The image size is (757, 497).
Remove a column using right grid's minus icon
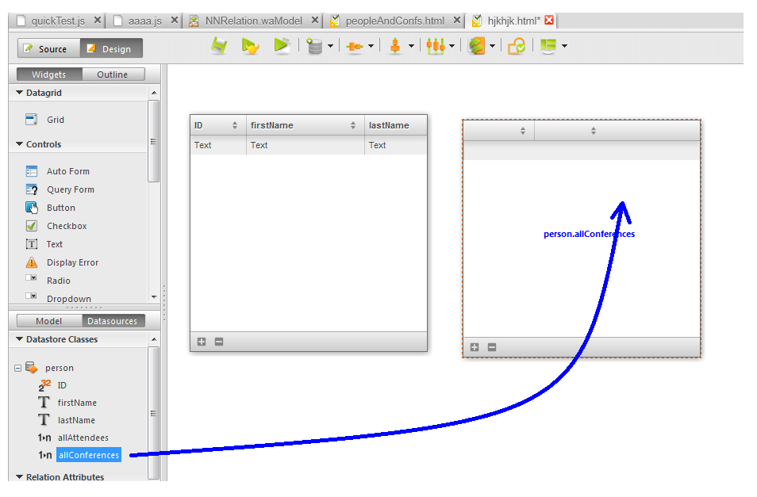[x=492, y=347]
